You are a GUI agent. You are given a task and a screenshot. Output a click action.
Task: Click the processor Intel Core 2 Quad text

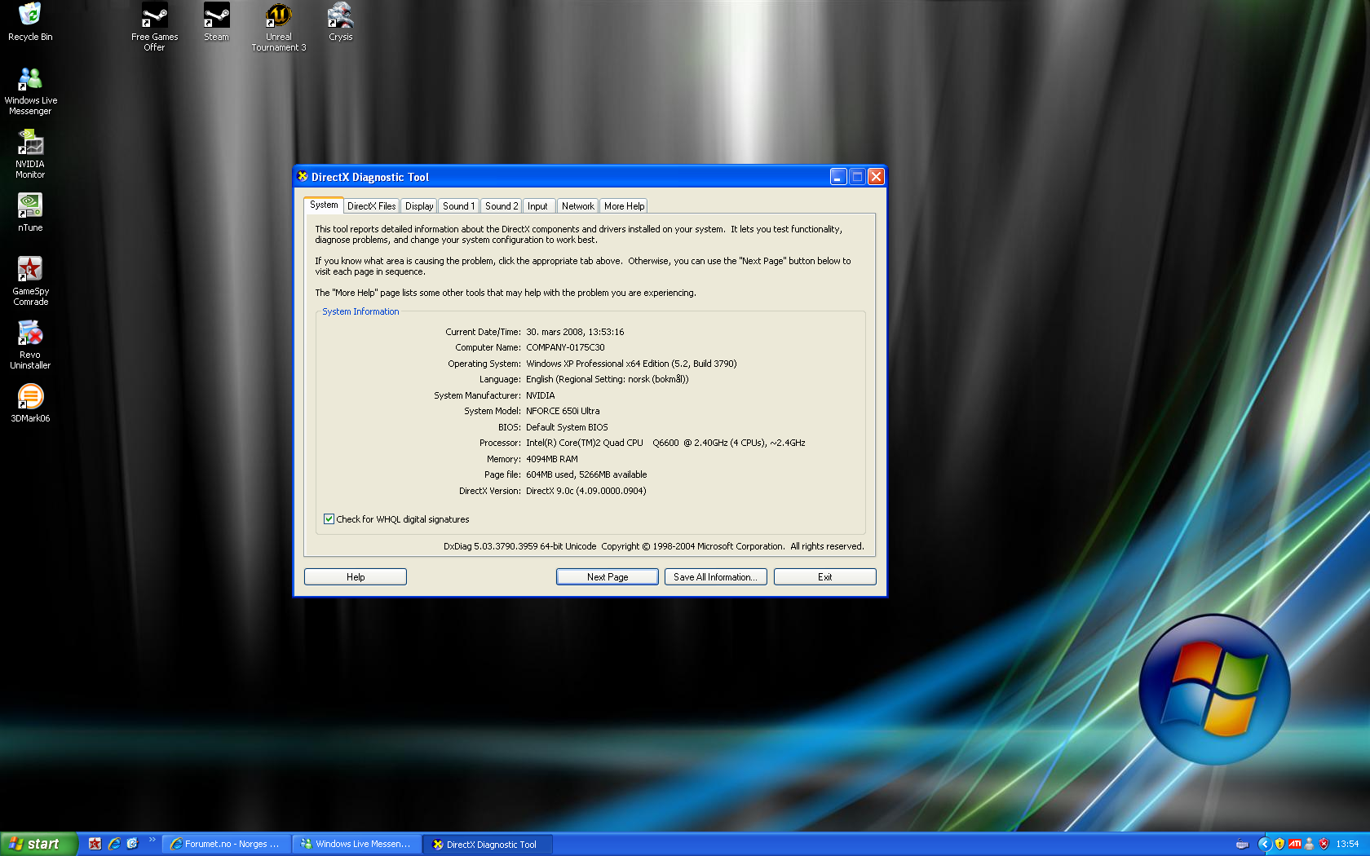[x=665, y=443]
